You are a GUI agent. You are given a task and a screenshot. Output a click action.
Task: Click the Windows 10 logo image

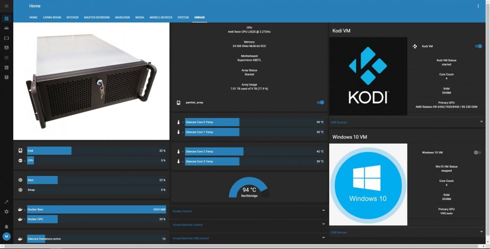point(368,184)
